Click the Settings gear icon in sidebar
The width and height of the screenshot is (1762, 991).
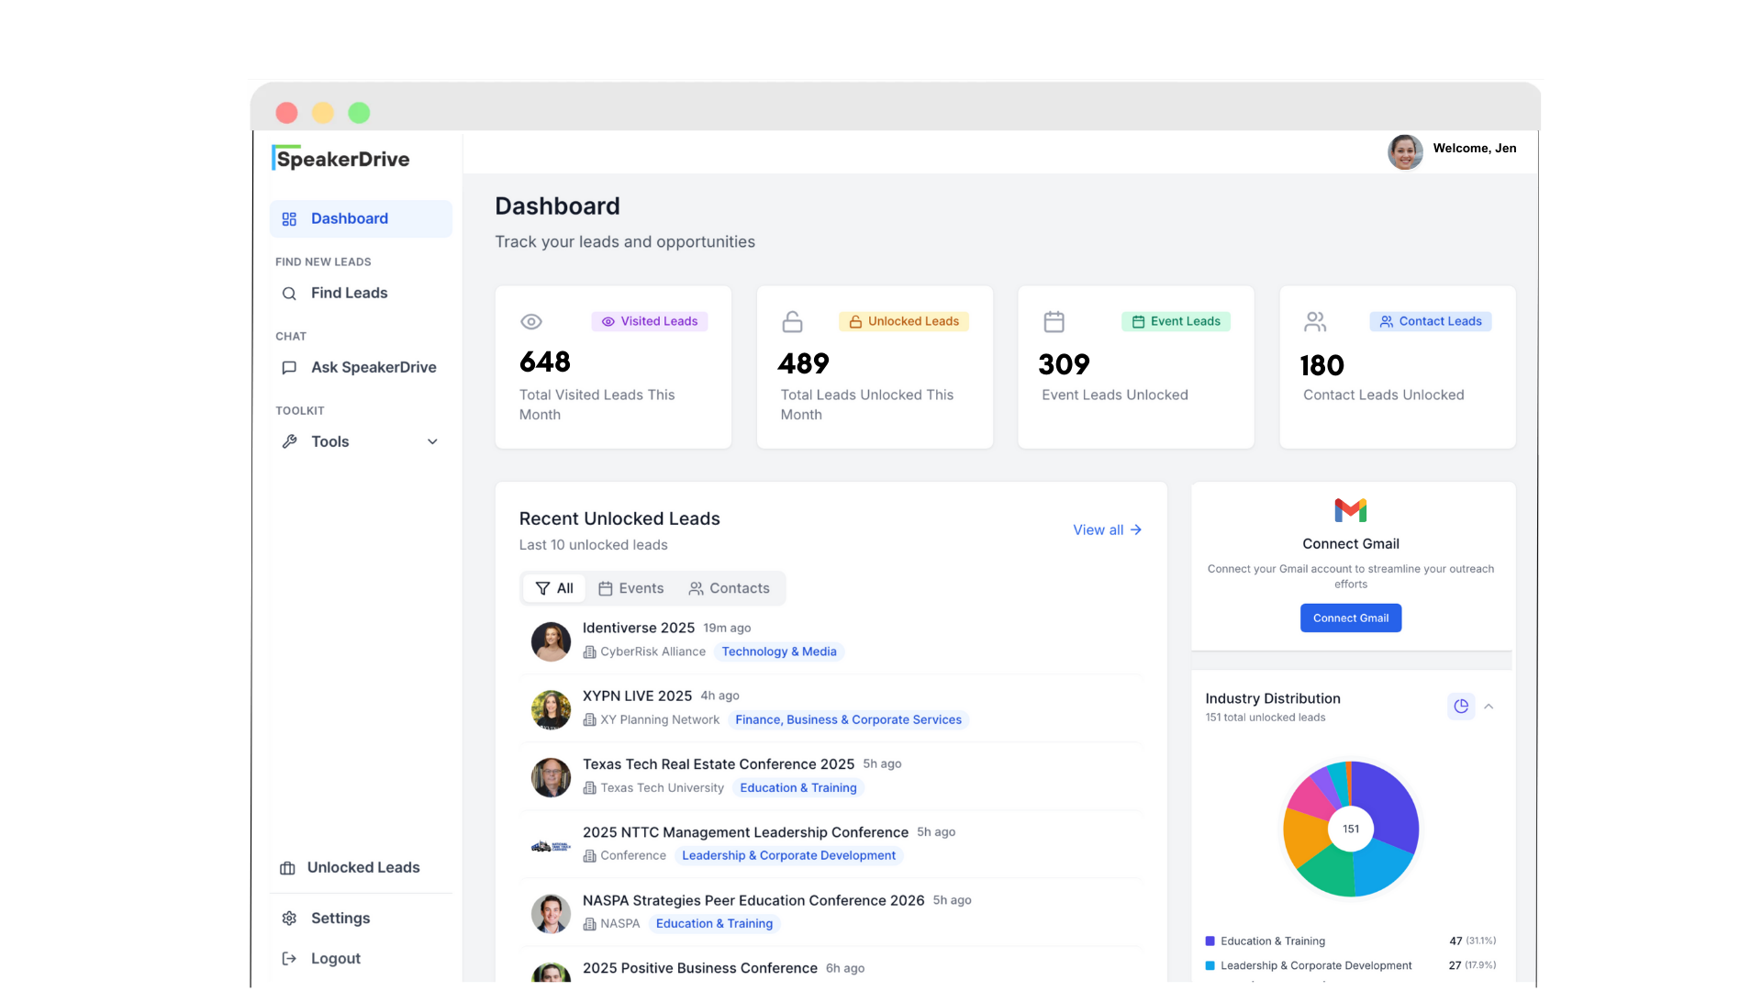[289, 919]
